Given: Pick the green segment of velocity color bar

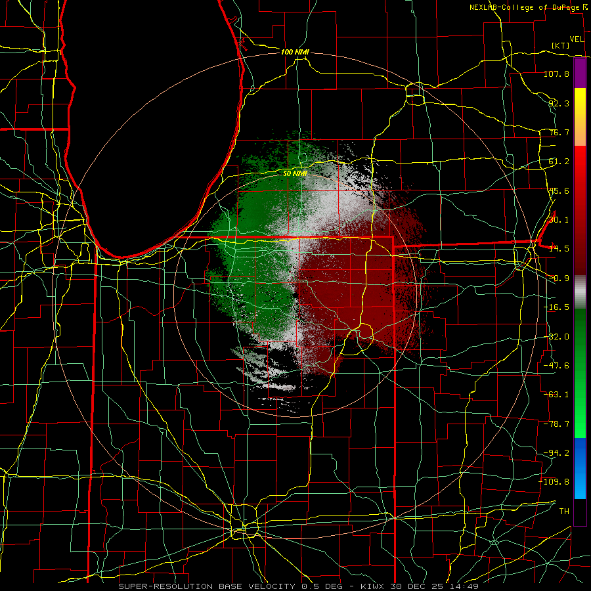Looking at the screenshot, I should (x=580, y=373).
